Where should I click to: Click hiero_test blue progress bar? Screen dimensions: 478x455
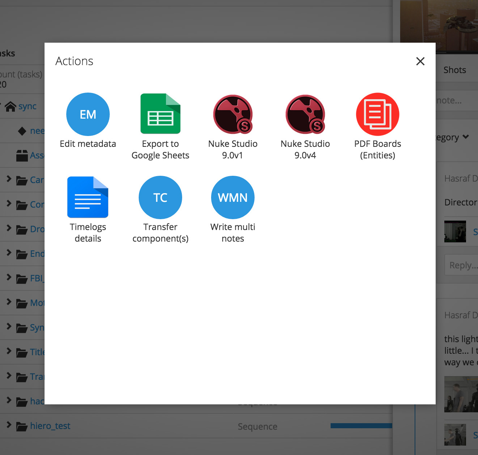pos(361,426)
